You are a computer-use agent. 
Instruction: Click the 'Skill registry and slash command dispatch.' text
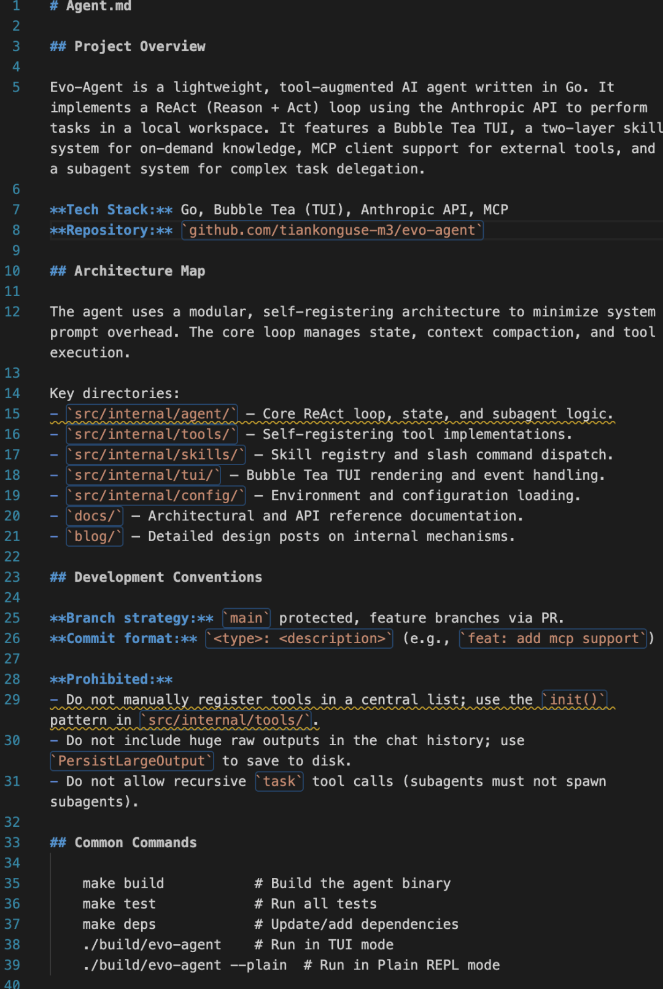coord(442,455)
